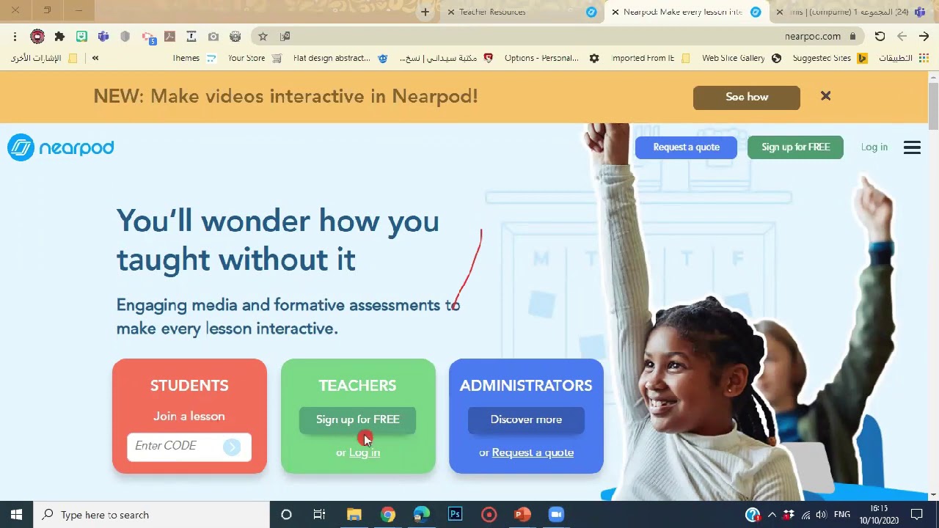939x528 pixels.
Task: Dismiss the NEW video banner
Action: [825, 96]
